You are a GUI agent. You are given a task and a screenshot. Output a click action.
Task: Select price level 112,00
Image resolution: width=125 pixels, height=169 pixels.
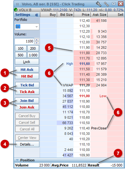point(85,42)
